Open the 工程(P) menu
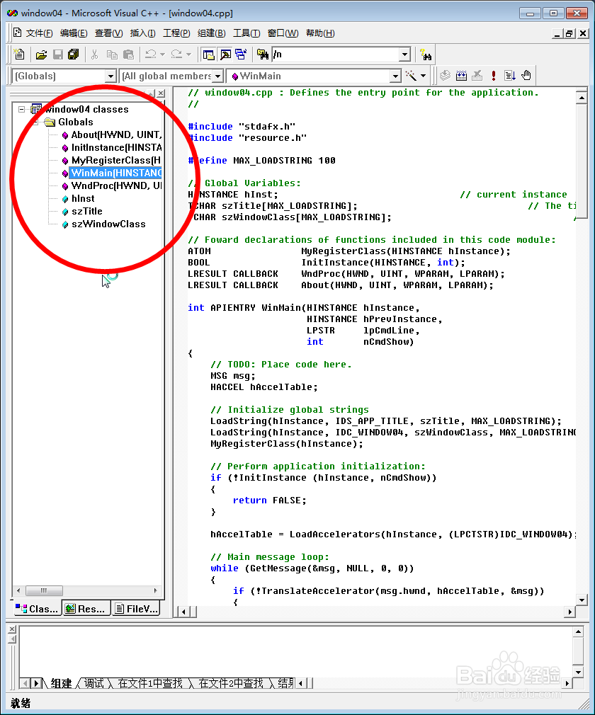Screen dimensions: 595x715 (x=176, y=33)
